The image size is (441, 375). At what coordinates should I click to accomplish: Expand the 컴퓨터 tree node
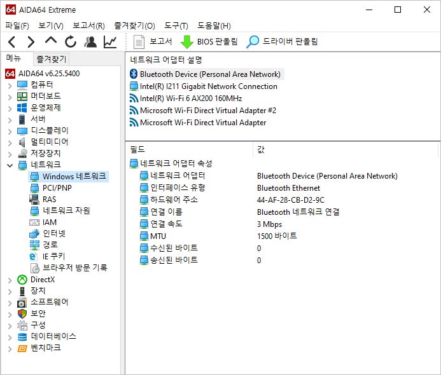click(10, 85)
